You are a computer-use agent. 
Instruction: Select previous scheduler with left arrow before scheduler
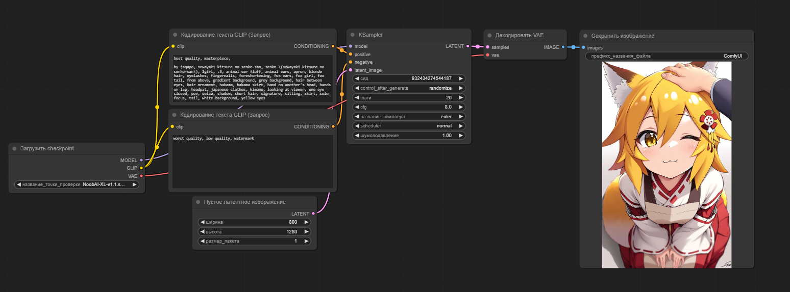click(357, 126)
